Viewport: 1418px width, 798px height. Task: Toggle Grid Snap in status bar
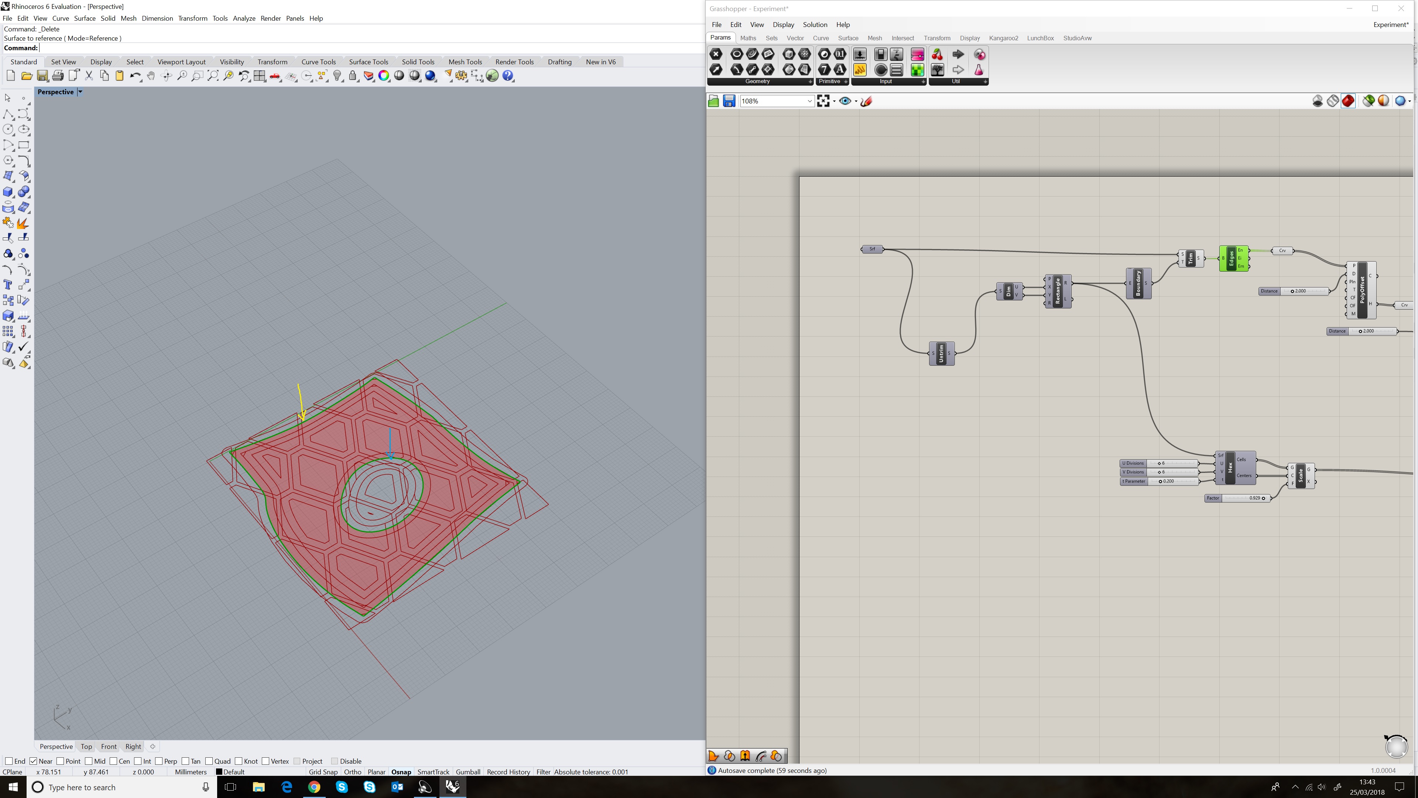click(323, 771)
